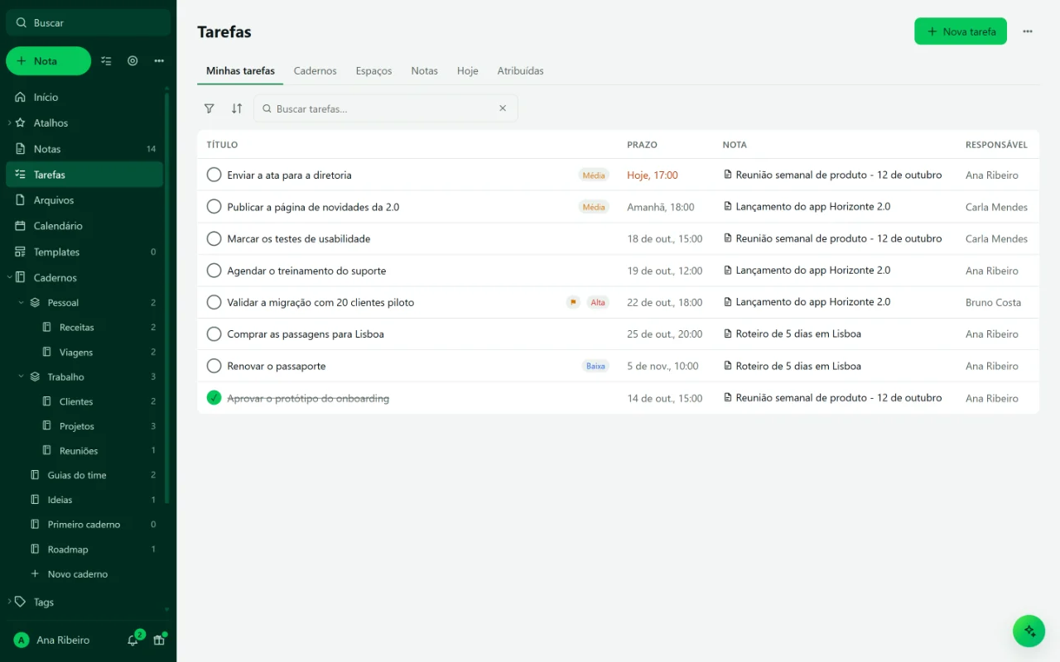Screen dimensions: 1060x662
Task: Open the three-dot menu beside Nova tarefa
Action: click(1028, 31)
